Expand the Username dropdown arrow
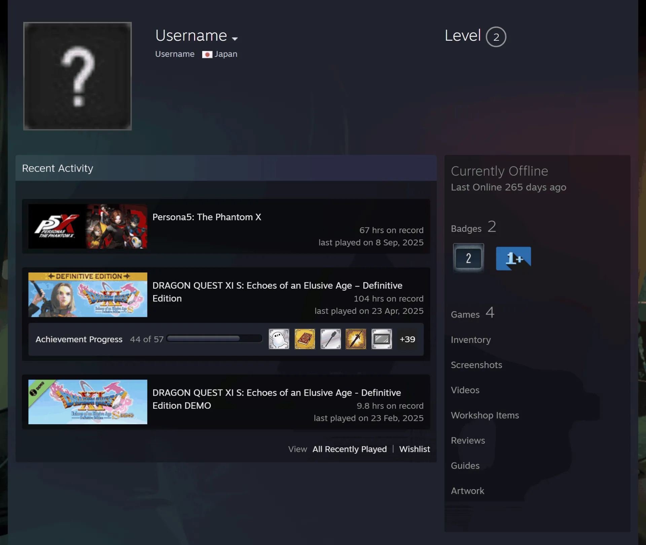 click(235, 39)
